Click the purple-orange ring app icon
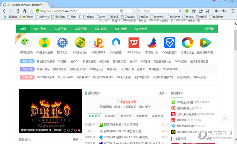Viewport: 237px width, 144px height. pos(187,43)
